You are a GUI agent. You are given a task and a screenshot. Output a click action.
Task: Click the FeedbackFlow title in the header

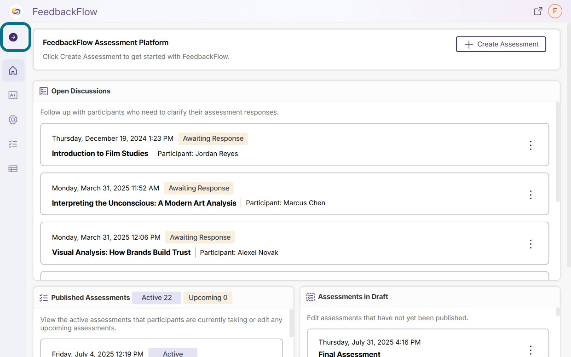(65, 12)
